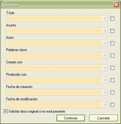Open the Autor combo box arrow

tap(105, 43)
